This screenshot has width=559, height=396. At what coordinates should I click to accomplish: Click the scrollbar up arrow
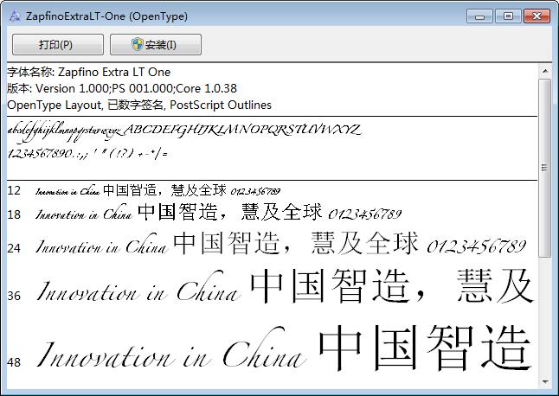coord(545,71)
